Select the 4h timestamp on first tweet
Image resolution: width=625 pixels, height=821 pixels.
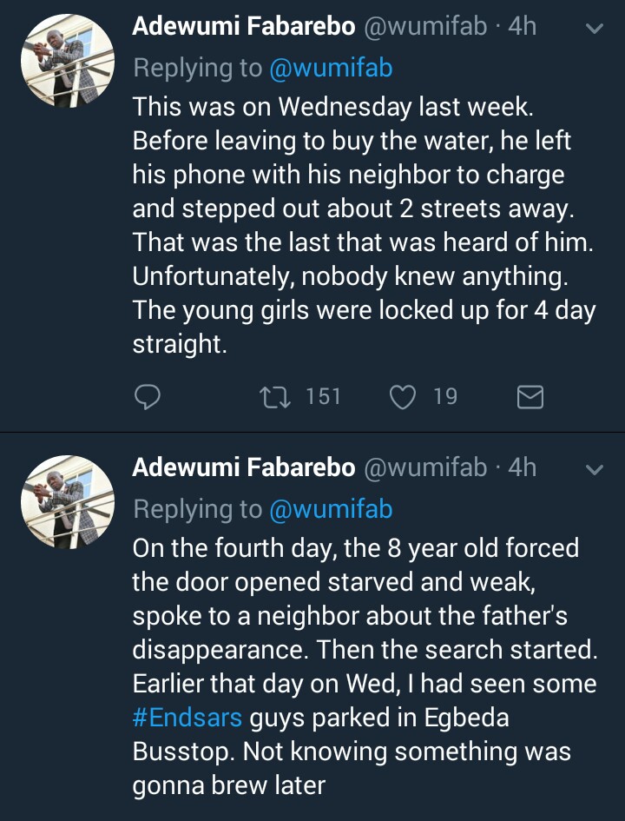[x=523, y=27]
